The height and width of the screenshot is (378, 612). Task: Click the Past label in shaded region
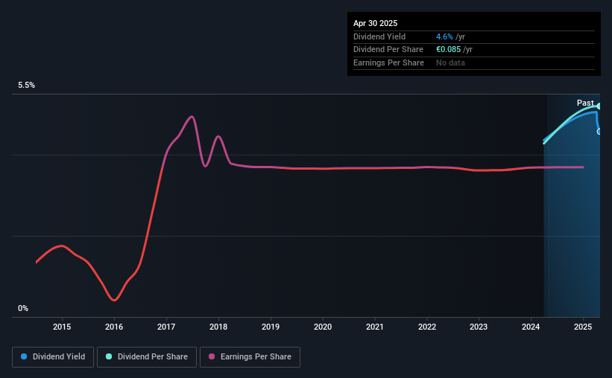point(585,103)
